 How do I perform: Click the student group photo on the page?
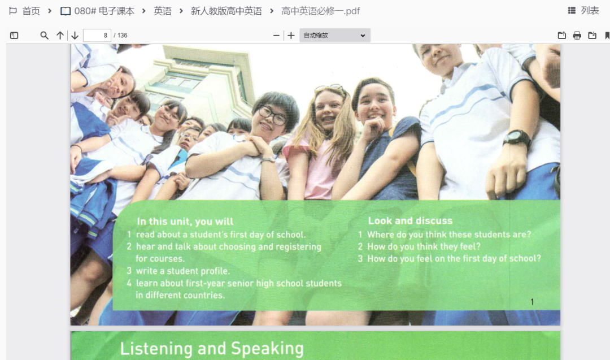[315, 124]
